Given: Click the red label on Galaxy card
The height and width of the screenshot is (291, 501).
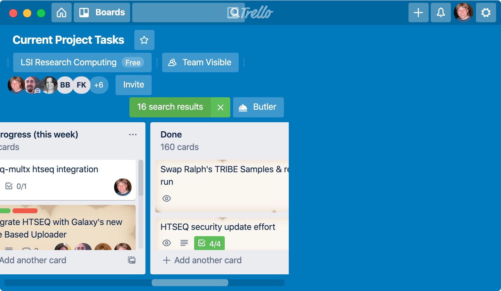Looking at the screenshot, I should tap(25, 211).
